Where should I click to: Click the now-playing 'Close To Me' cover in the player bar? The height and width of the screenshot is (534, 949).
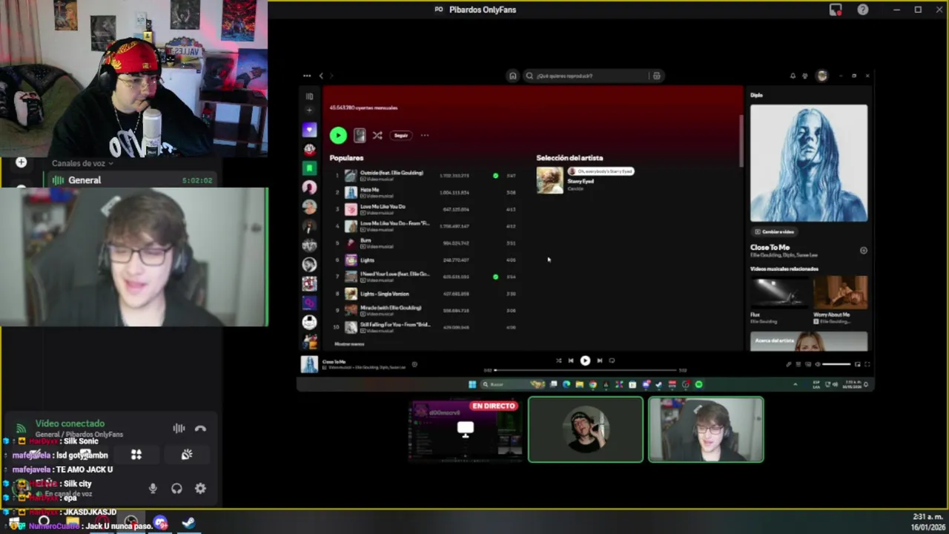point(309,364)
